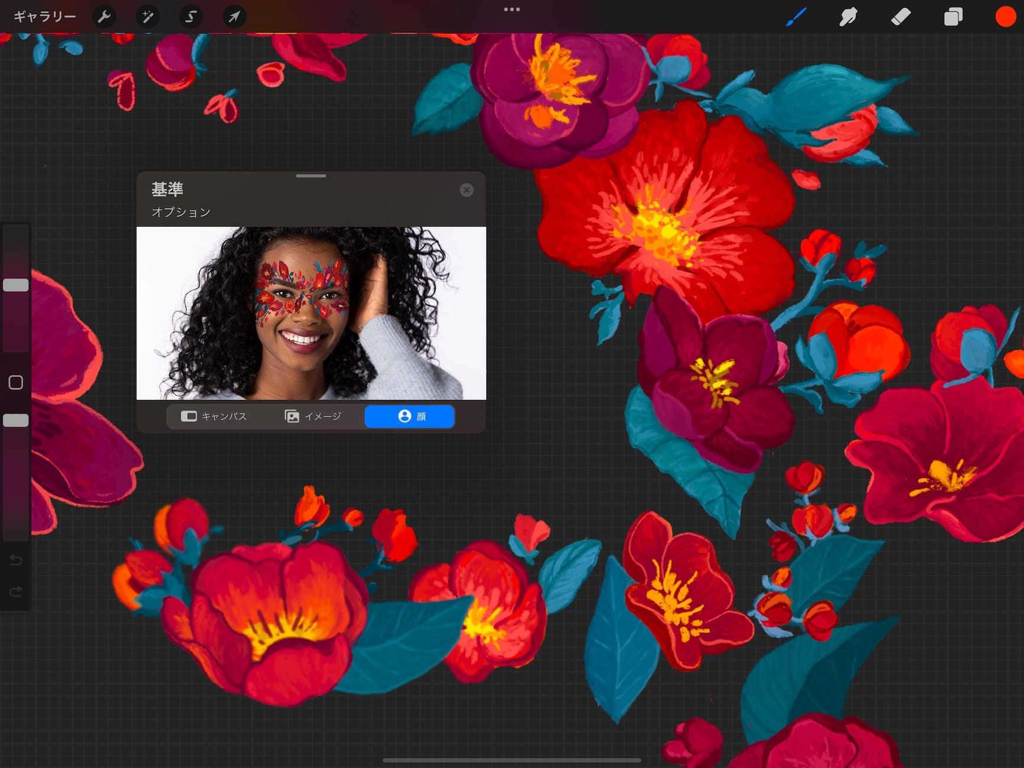Open the active color disc

coord(1005,17)
